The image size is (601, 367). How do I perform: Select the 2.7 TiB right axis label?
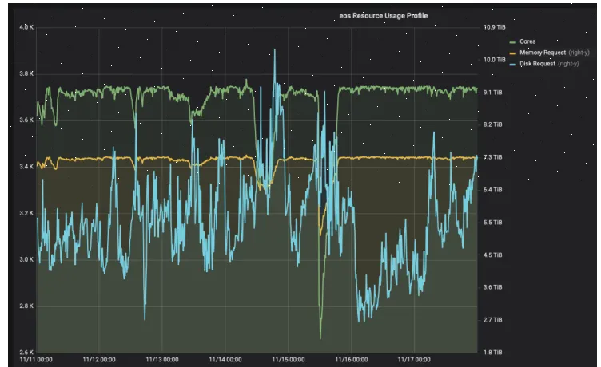point(493,320)
